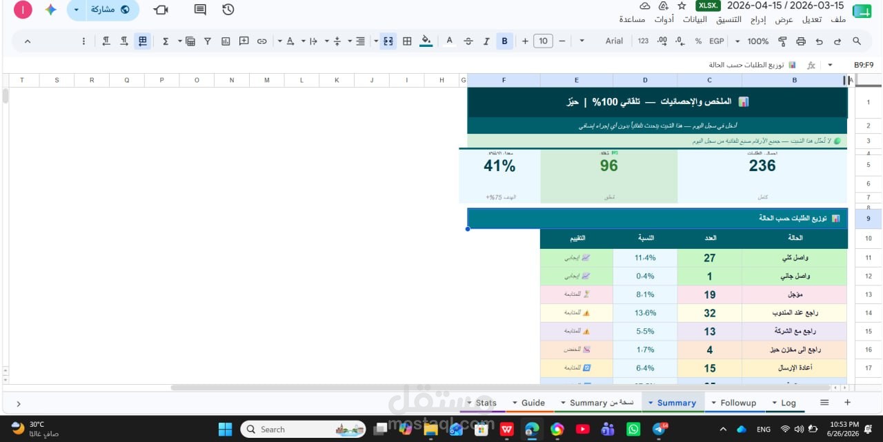Open the ملف file menu

coord(838,19)
